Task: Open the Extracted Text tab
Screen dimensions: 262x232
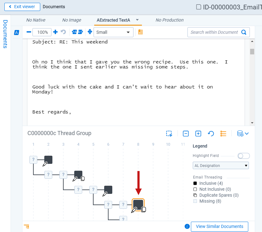Action: pos(113,20)
